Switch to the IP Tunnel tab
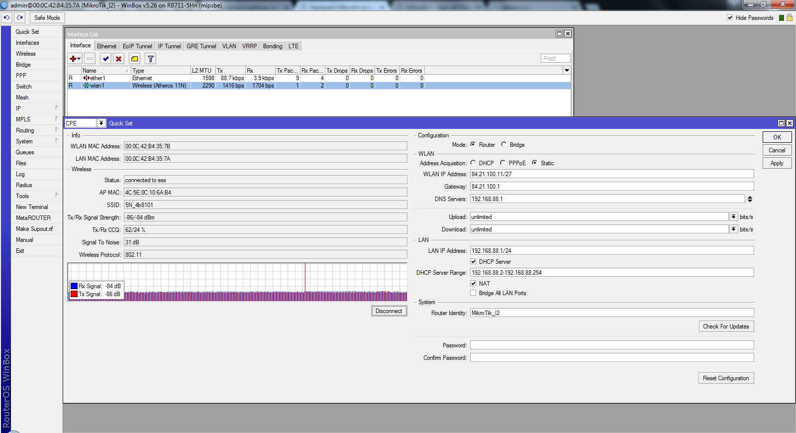796x433 pixels. 170,46
